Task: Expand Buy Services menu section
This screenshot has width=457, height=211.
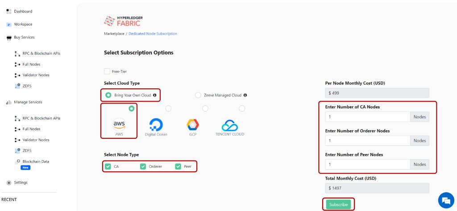Action: click(24, 37)
